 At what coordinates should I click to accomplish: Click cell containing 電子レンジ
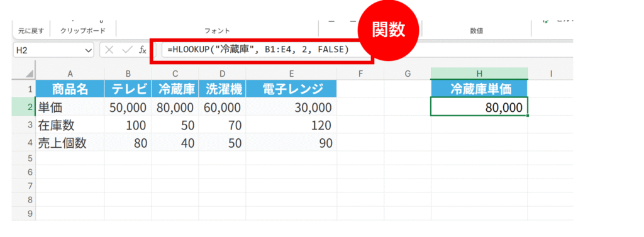(x=291, y=89)
